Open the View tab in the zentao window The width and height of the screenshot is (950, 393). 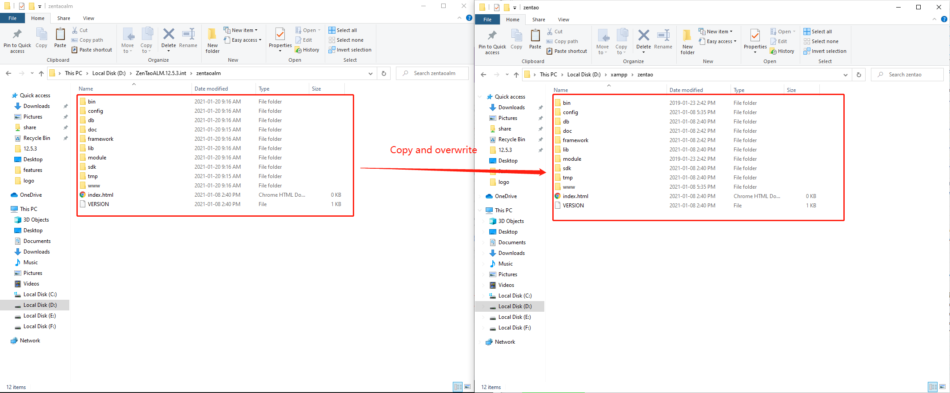[x=563, y=20]
